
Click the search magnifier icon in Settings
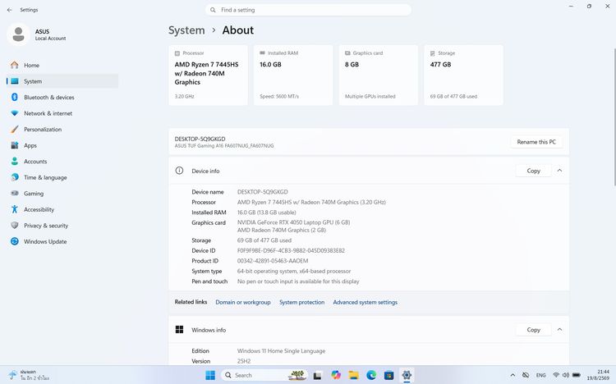213,10
